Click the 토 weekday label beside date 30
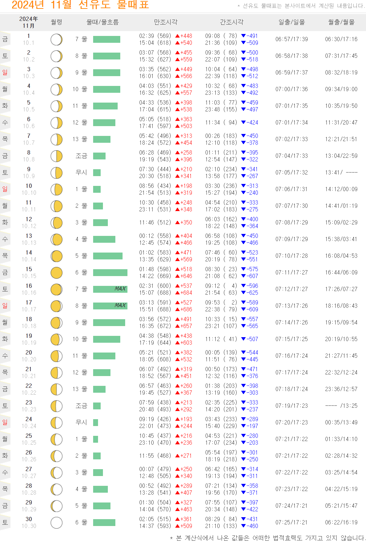Image resolution: width=366 pixels, height=543 pixels. [x=5, y=522]
